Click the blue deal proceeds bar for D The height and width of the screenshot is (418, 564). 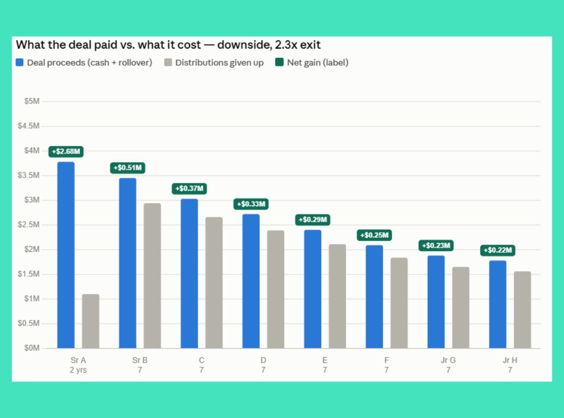pyautogui.click(x=251, y=281)
